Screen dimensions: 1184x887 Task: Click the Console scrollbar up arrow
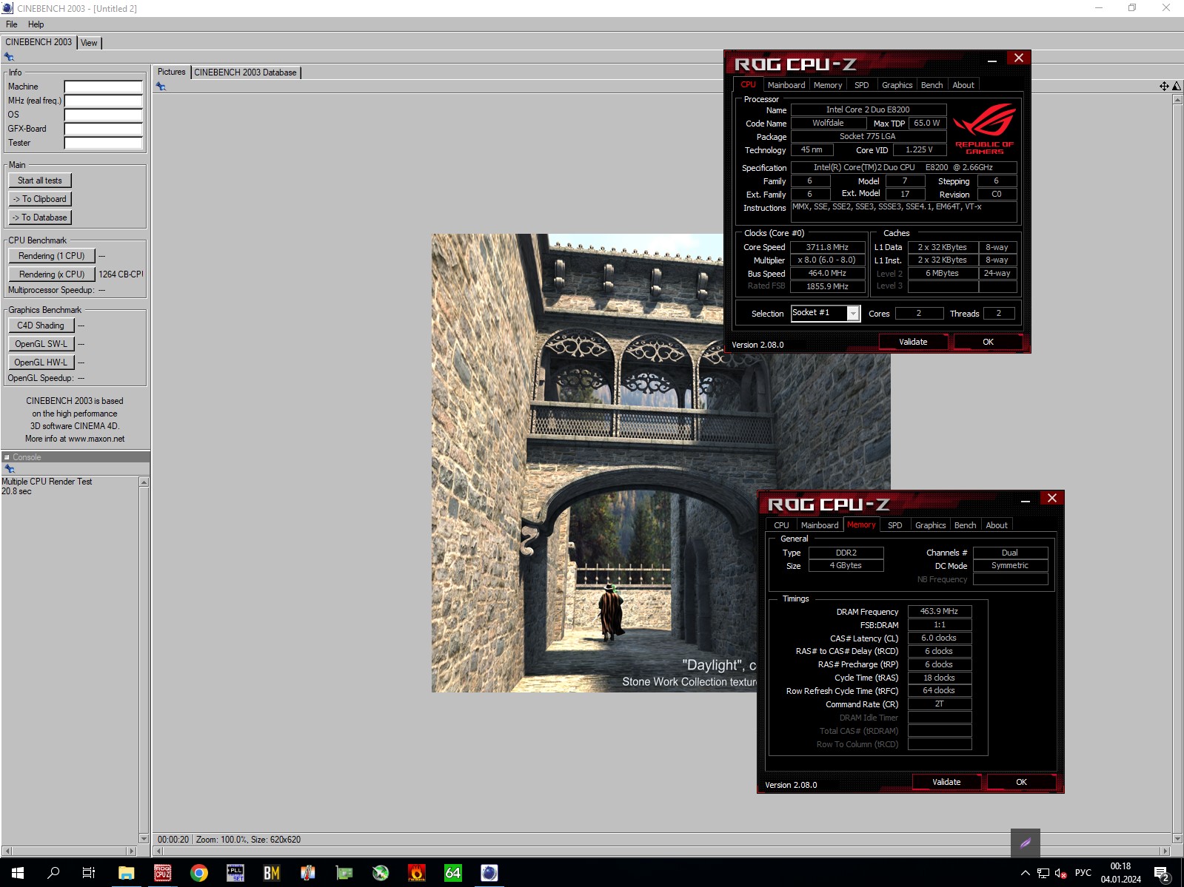(x=144, y=482)
